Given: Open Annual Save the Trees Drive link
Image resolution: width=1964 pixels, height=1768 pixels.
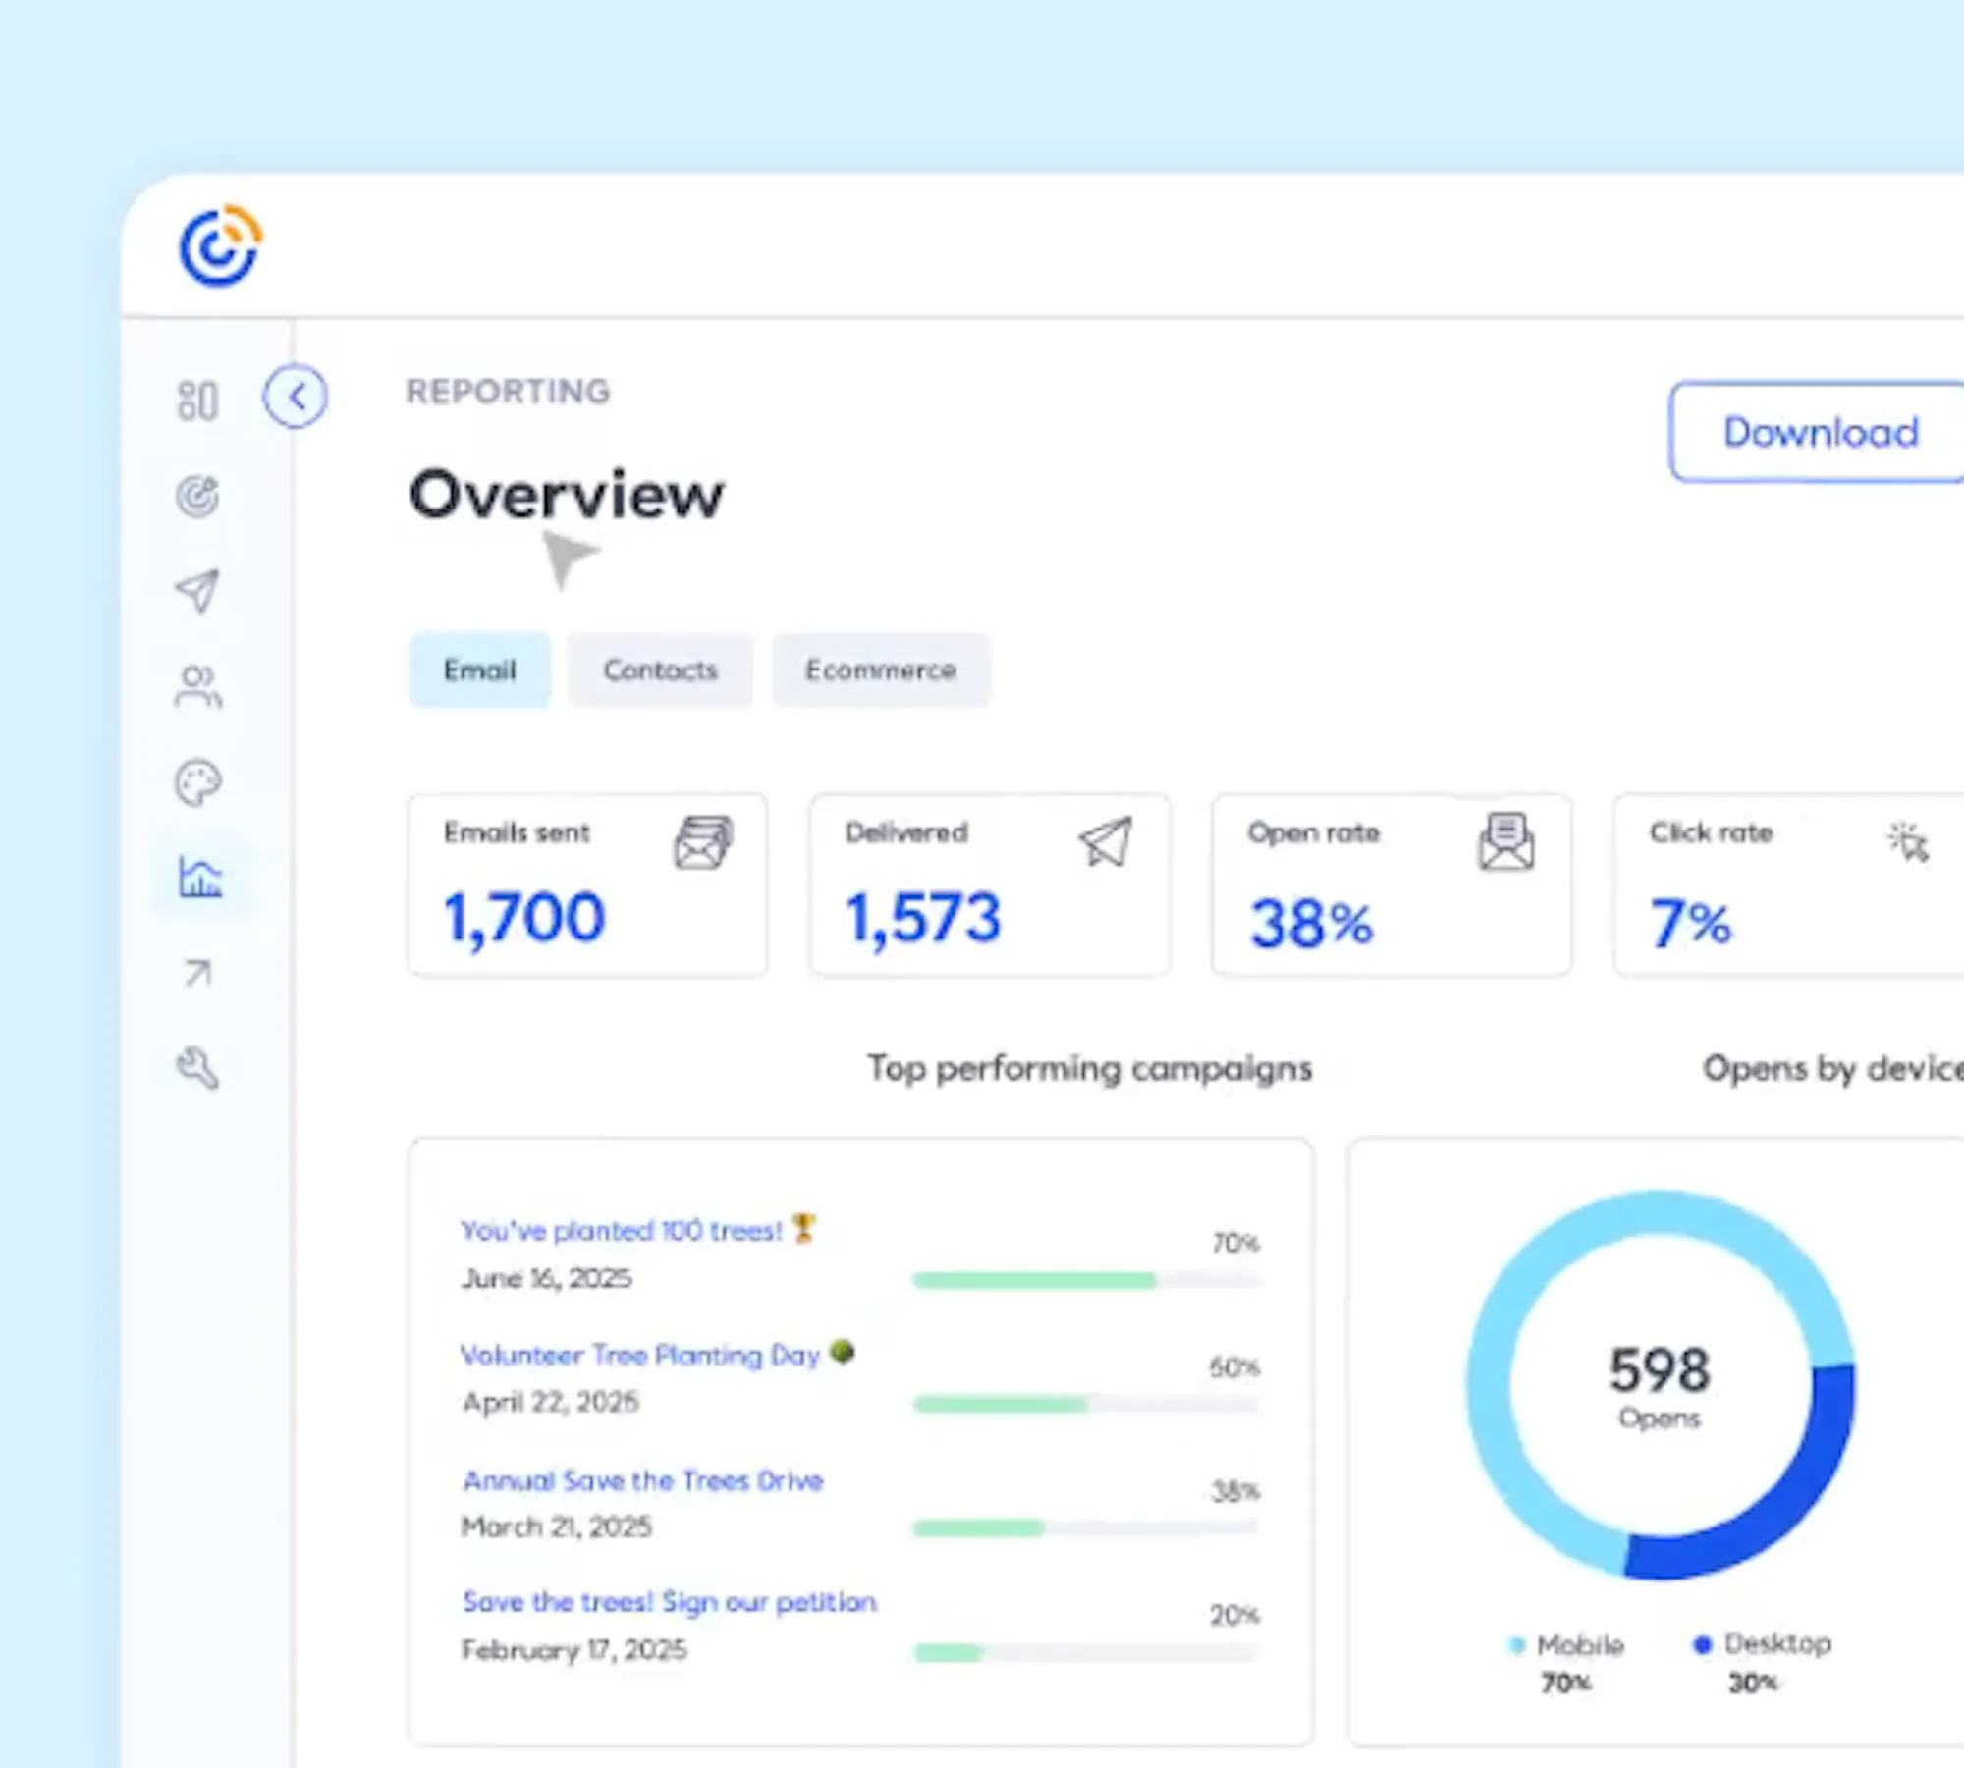Looking at the screenshot, I should pos(642,1480).
